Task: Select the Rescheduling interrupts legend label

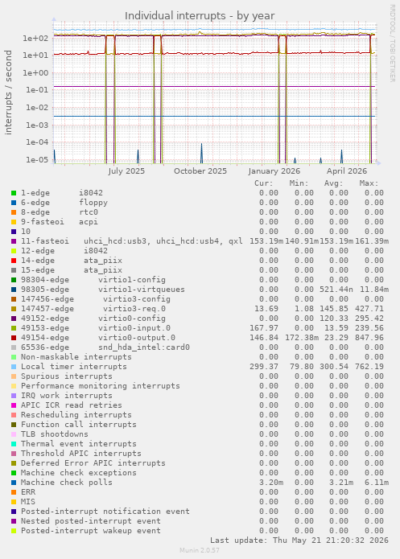Action: [76, 415]
